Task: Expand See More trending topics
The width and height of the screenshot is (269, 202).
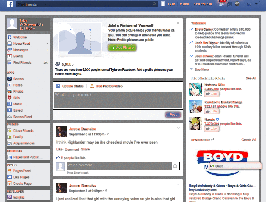Action: tap(201, 69)
